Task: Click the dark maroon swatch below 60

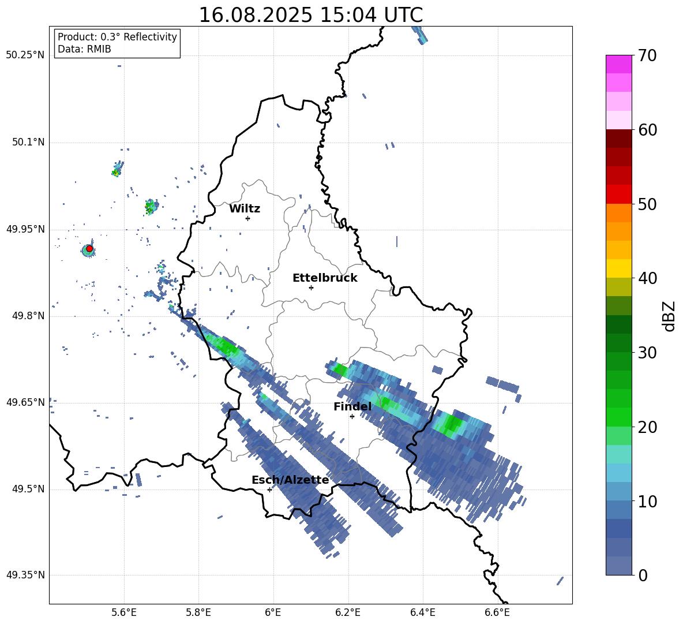Action: coord(618,139)
